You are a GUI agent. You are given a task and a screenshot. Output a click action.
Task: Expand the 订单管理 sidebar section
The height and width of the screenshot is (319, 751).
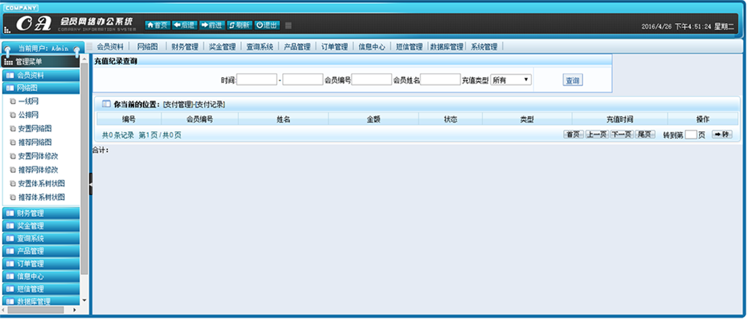point(41,264)
